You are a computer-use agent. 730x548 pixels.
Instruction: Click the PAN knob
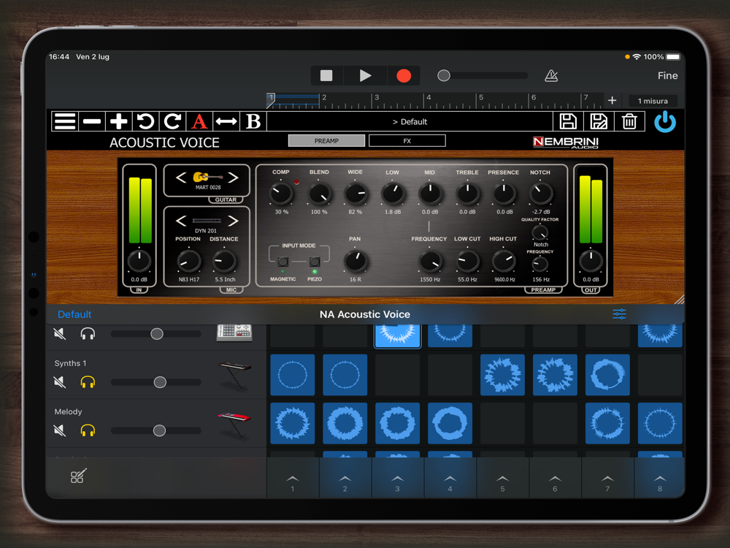click(x=356, y=262)
